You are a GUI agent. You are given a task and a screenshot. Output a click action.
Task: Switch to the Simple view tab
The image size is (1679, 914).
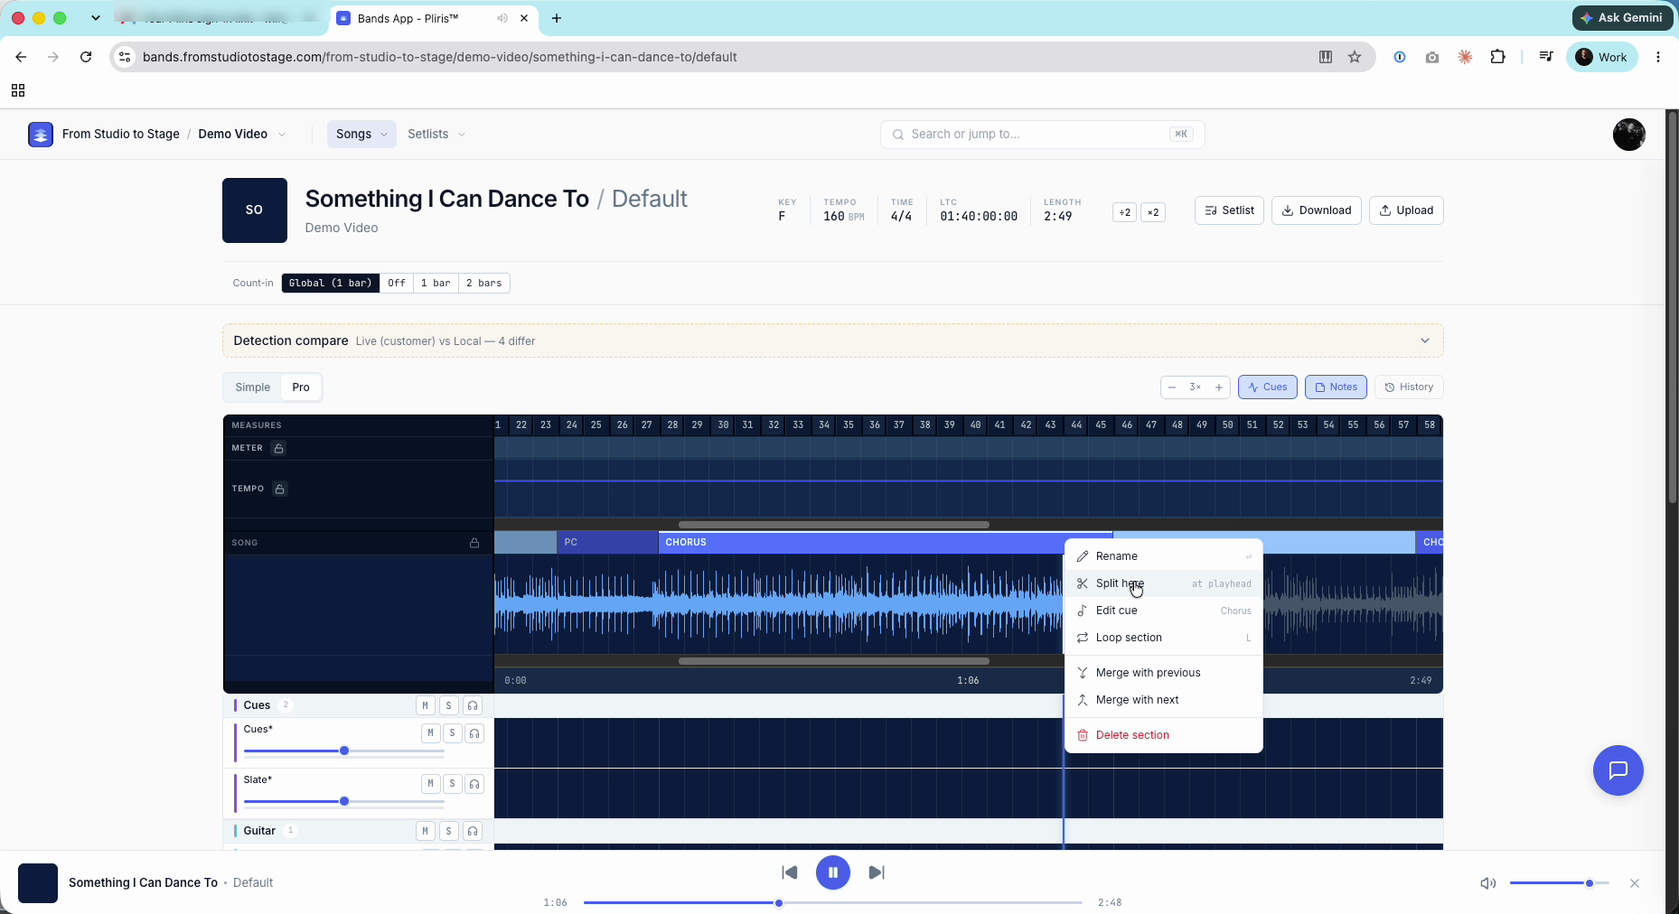253,387
